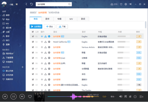
Task: Open 推荐 in the sidebar
Action: click(x=6, y=15)
